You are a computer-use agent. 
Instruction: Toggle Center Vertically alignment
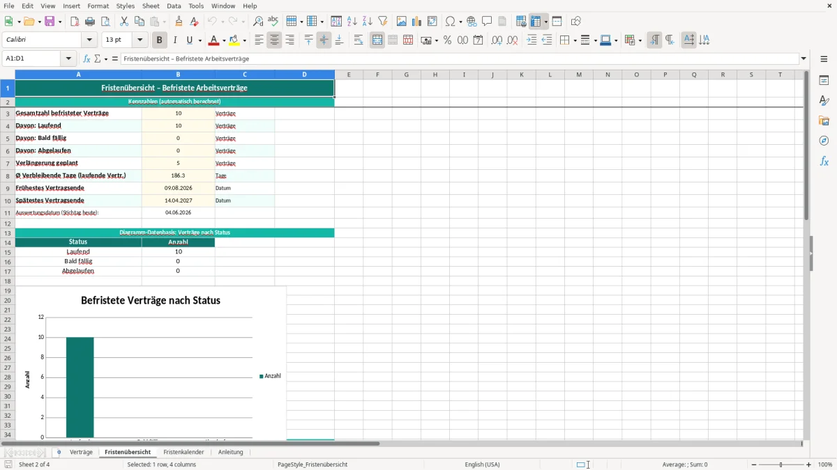[x=324, y=40]
